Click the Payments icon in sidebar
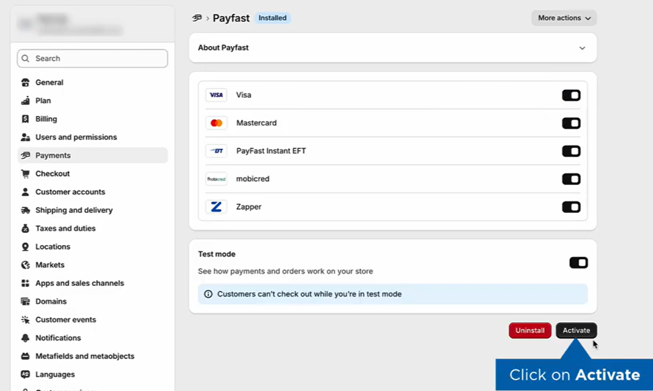The height and width of the screenshot is (391, 653). point(25,155)
